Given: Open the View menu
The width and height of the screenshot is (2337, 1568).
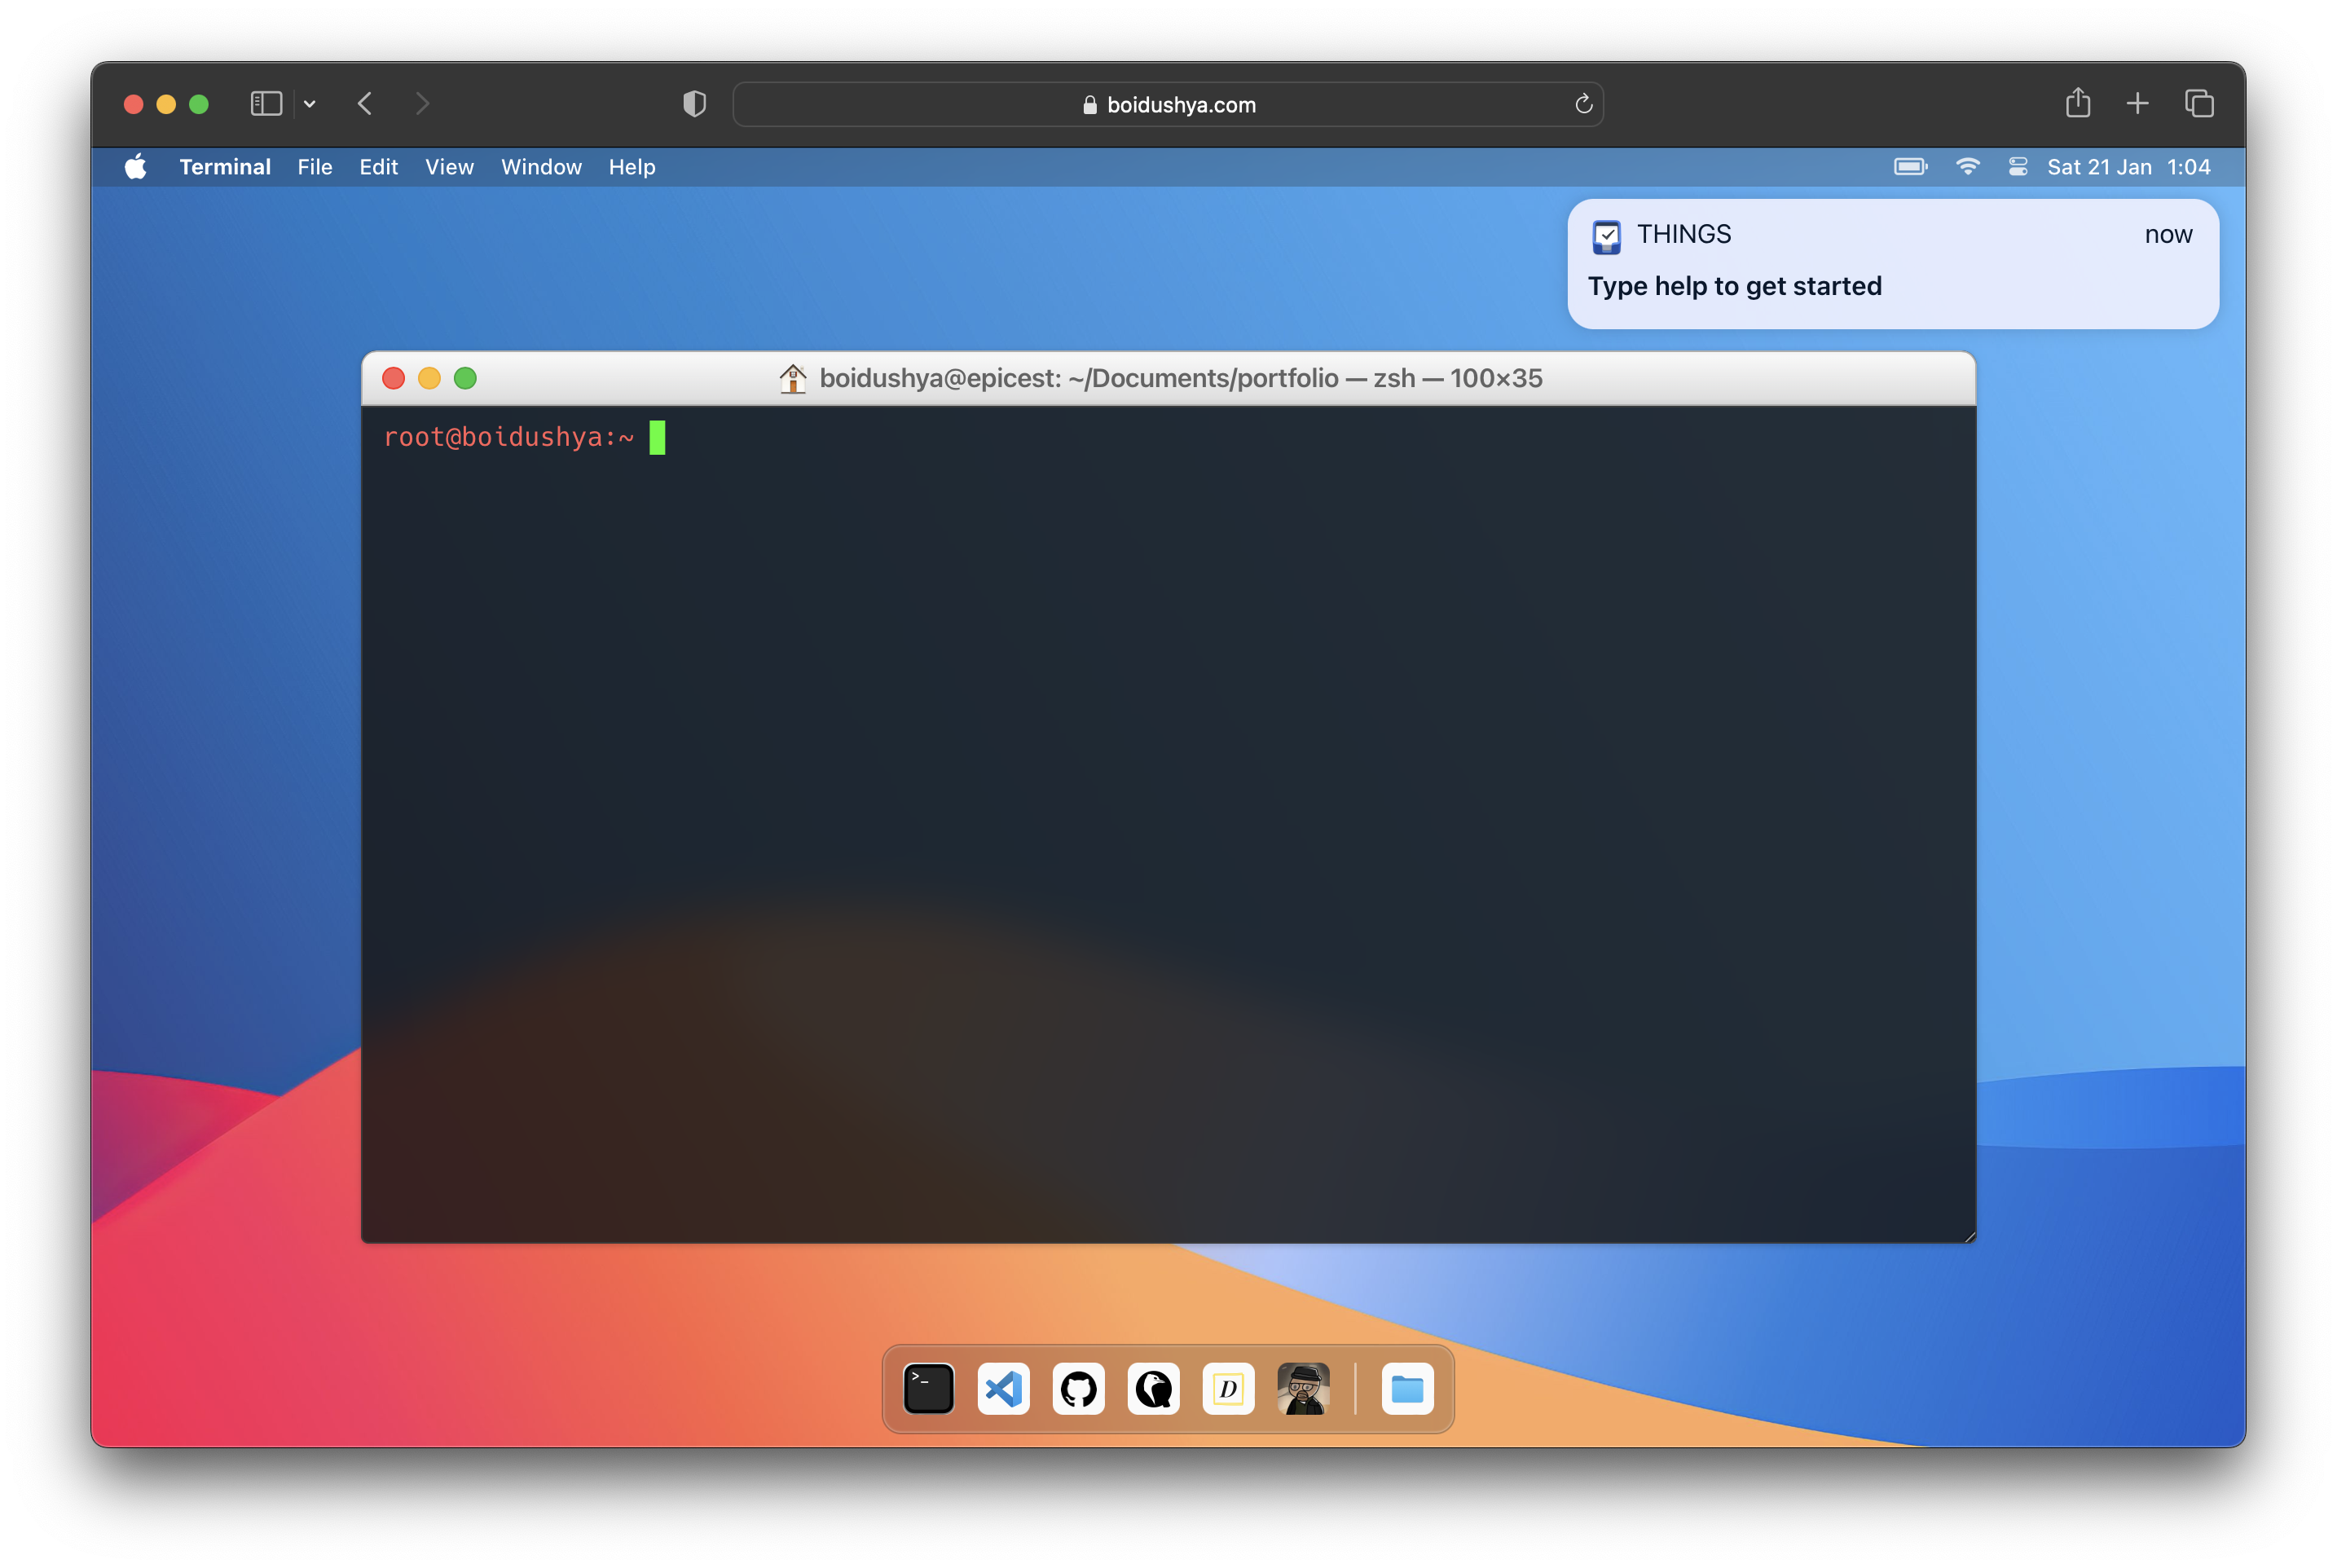Looking at the screenshot, I should [x=449, y=167].
